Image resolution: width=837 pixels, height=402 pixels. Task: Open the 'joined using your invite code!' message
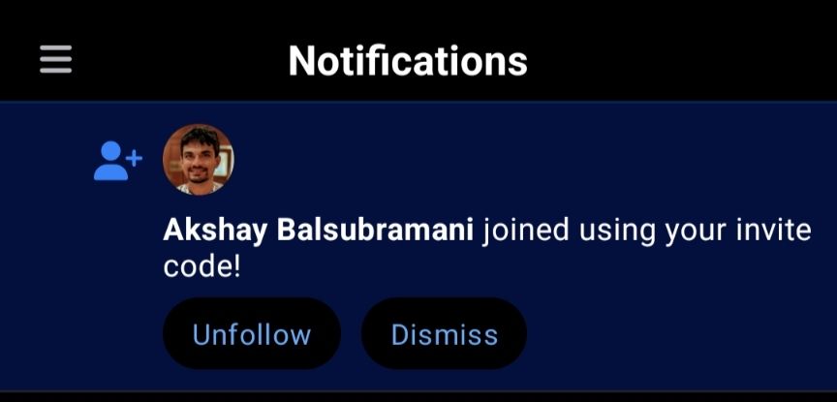coord(487,248)
